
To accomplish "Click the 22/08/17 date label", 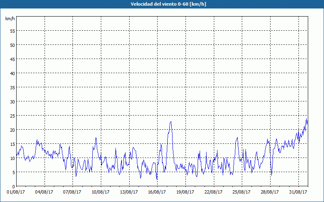I will (x=213, y=192).
